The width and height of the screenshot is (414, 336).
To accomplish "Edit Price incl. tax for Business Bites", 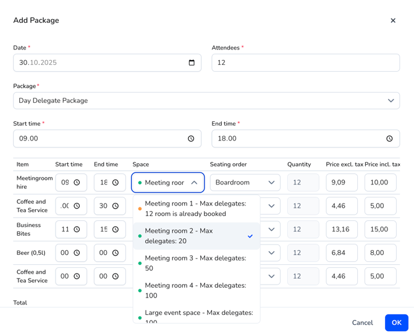I will [x=380, y=230].
